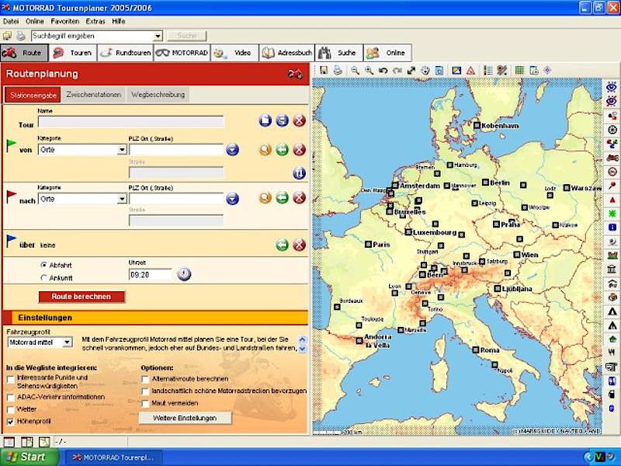Click the fuel pump icon in map sidebar
Image resolution: width=621 pixels, height=466 pixels.
point(612,395)
